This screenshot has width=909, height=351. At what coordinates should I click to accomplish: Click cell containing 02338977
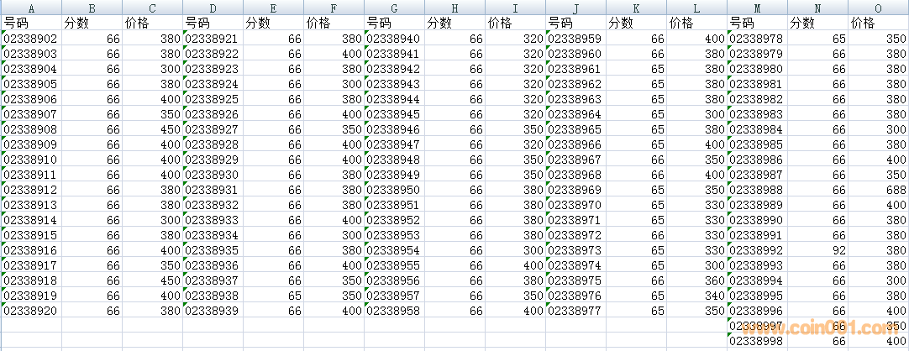click(x=575, y=311)
